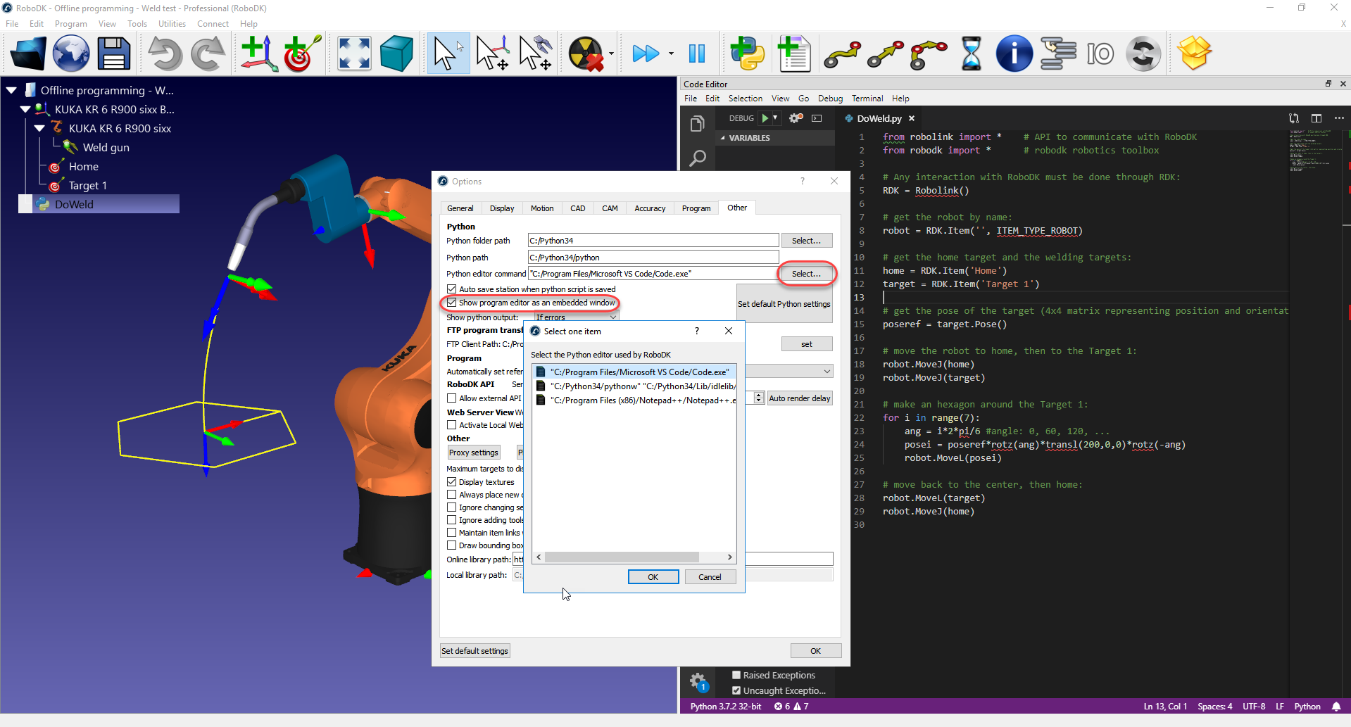Viewport: 1351px width, 727px height.
Task: Add linear move instruction icon
Action: (x=886, y=54)
